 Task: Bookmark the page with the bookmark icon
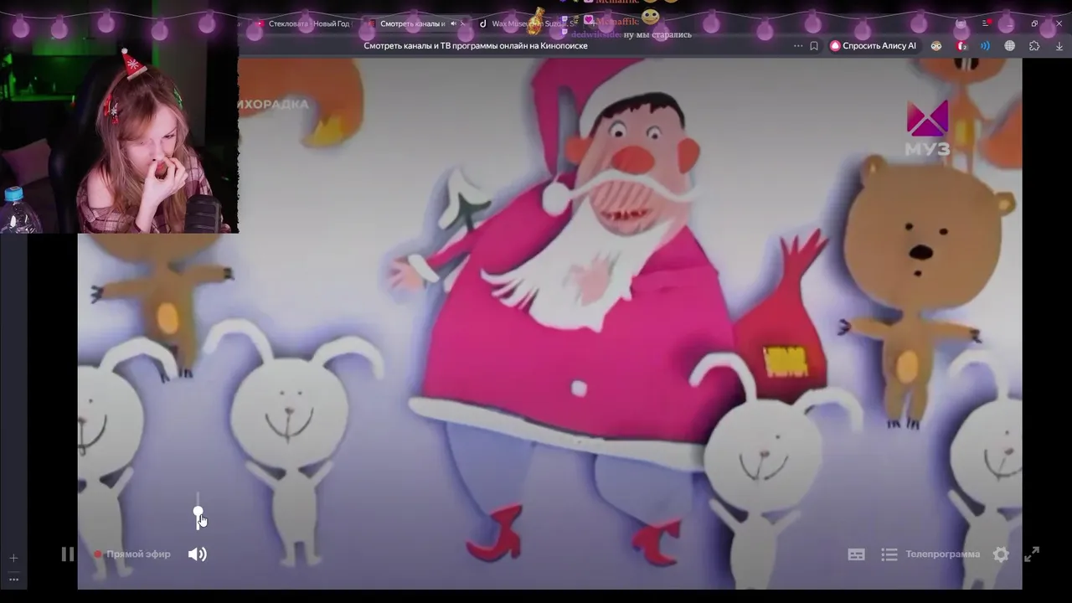(814, 46)
